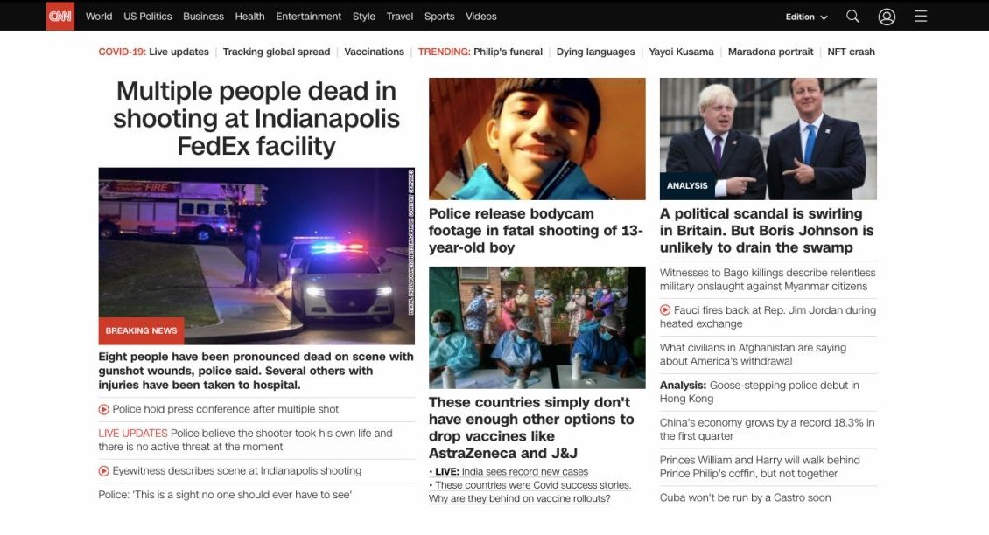Open the World section
Image resolution: width=989 pixels, height=535 pixels.
click(x=98, y=16)
